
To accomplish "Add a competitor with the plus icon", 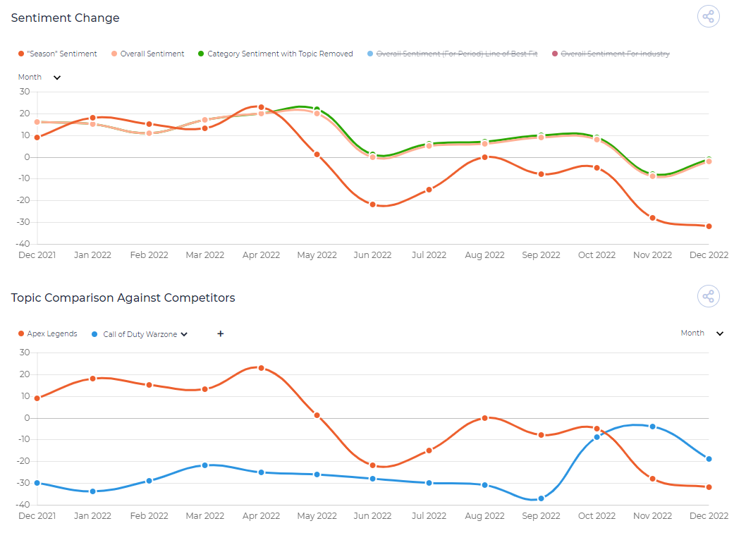I will point(220,333).
